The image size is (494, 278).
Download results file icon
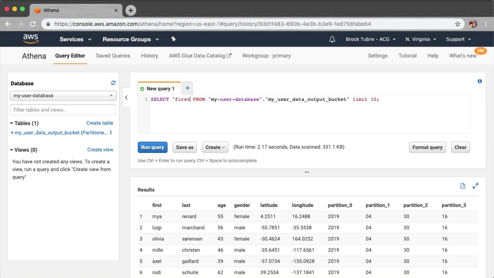point(463,186)
